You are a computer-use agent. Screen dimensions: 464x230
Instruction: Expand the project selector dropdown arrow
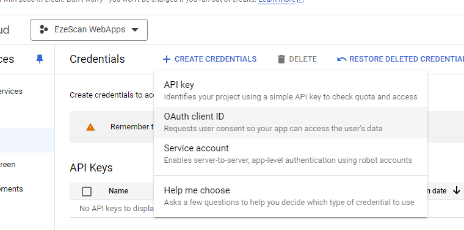point(135,30)
